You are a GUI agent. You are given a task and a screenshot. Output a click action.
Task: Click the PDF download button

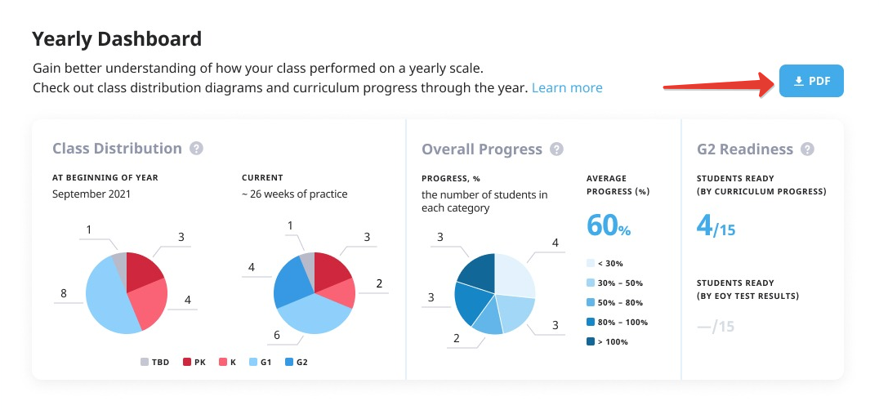[811, 81]
